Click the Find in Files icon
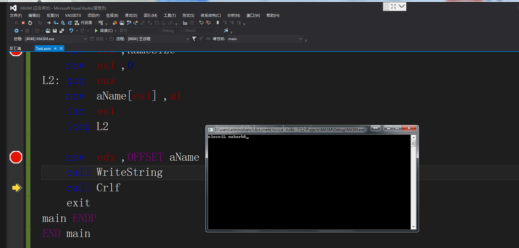 226,31
